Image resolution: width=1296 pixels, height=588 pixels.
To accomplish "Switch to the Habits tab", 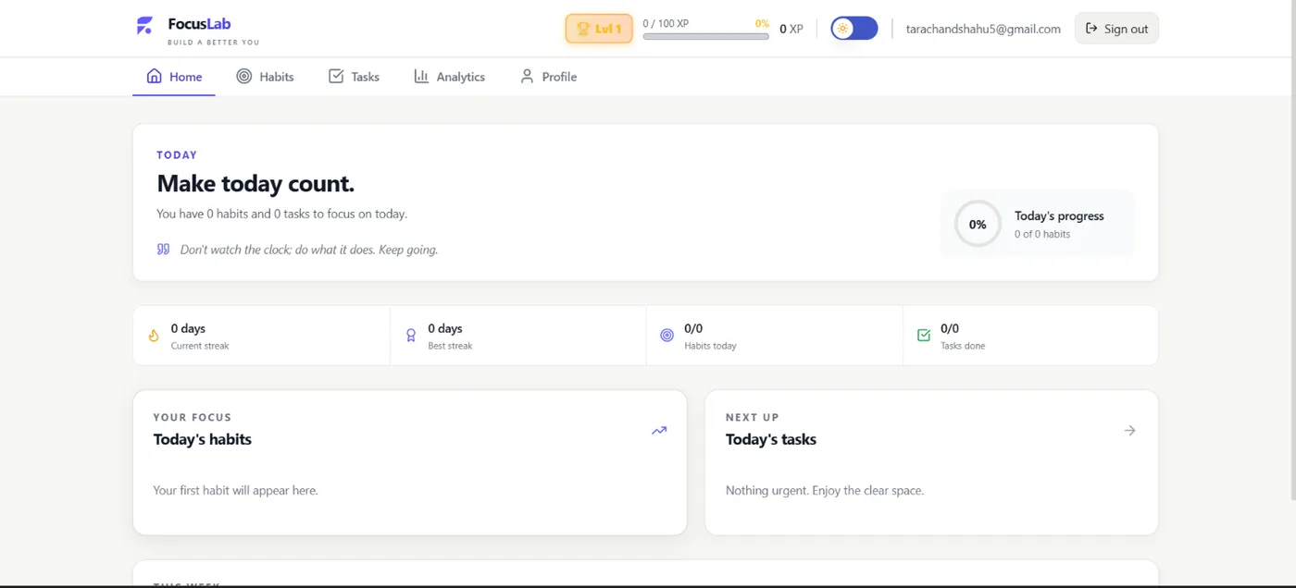I will click(265, 77).
